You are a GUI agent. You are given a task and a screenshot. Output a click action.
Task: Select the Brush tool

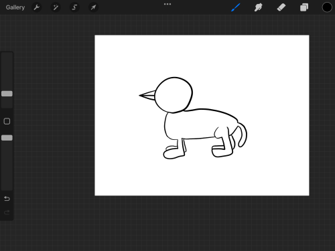pos(236,7)
